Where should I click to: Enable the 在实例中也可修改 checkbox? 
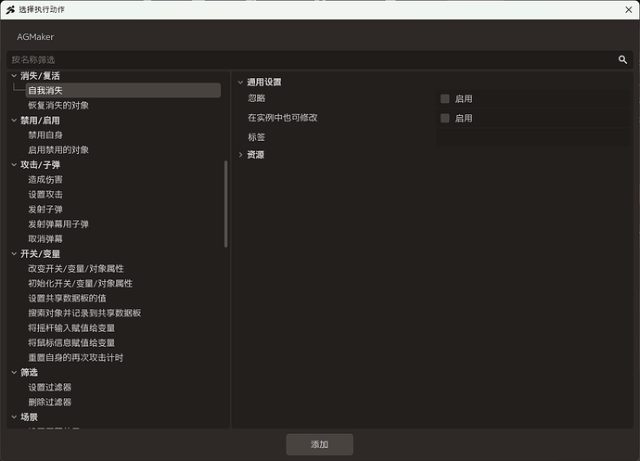(x=445, y=118)
